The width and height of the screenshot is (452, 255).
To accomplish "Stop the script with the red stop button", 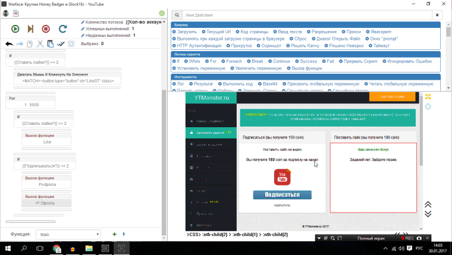I will point(46,29).
